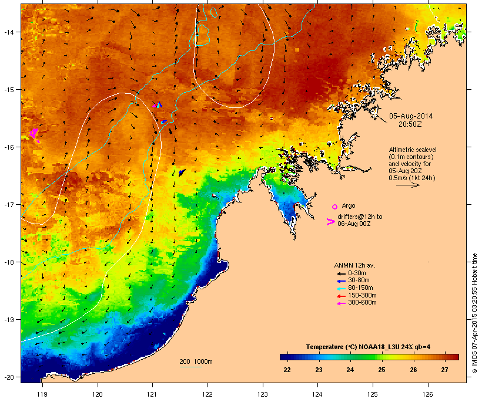Click the magenta drifter cluster near 119E 16S
Screen dimensions: 482x399
pyautogui.click(x=34, y=135)
